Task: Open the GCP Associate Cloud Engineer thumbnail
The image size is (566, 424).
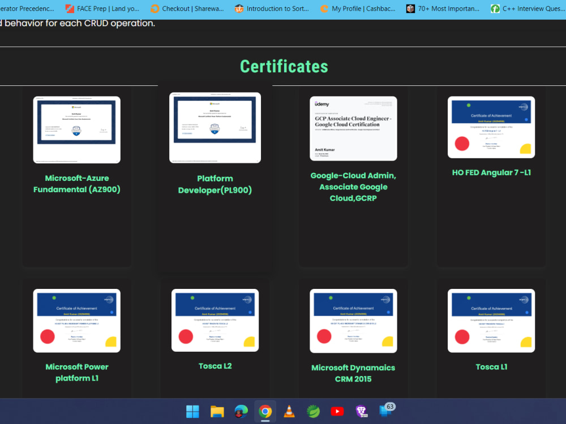Action: pyautogui.click(x=353, y=128)
